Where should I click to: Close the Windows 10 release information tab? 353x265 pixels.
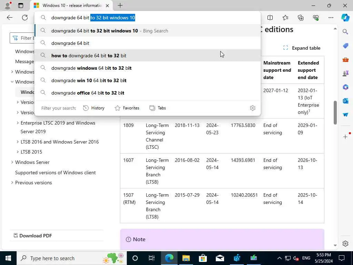click(108, 6)
